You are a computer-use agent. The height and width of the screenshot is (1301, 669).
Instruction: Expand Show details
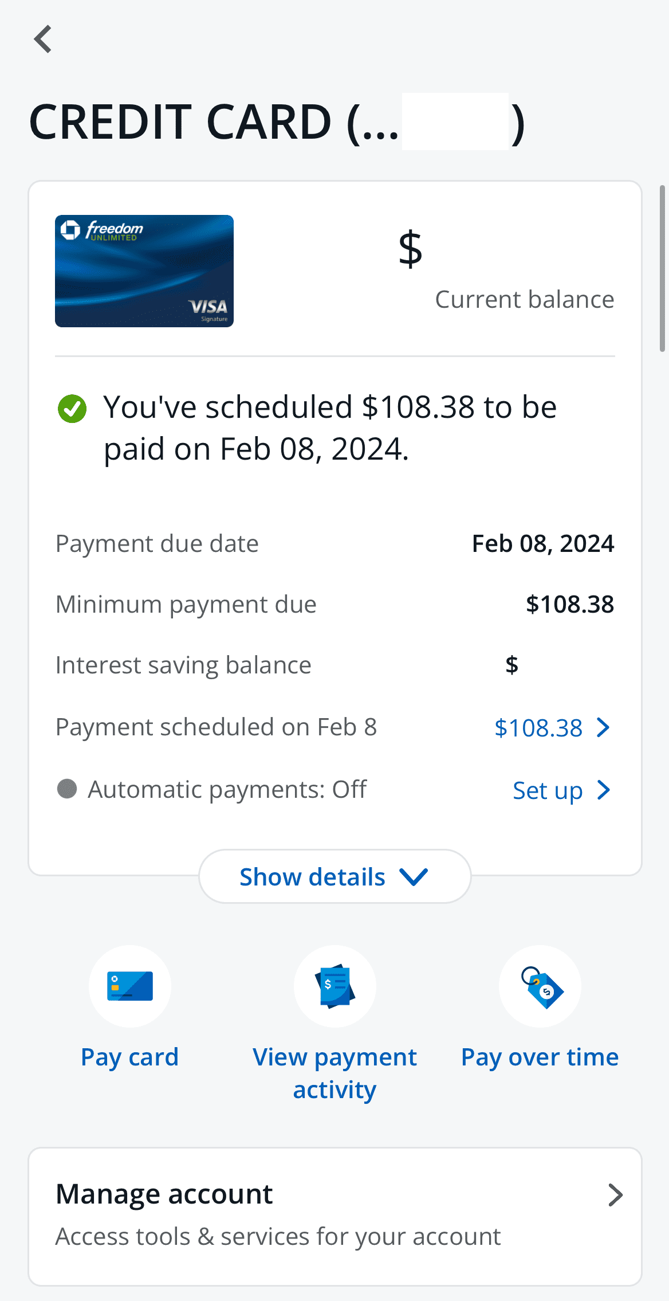point(334,876)
